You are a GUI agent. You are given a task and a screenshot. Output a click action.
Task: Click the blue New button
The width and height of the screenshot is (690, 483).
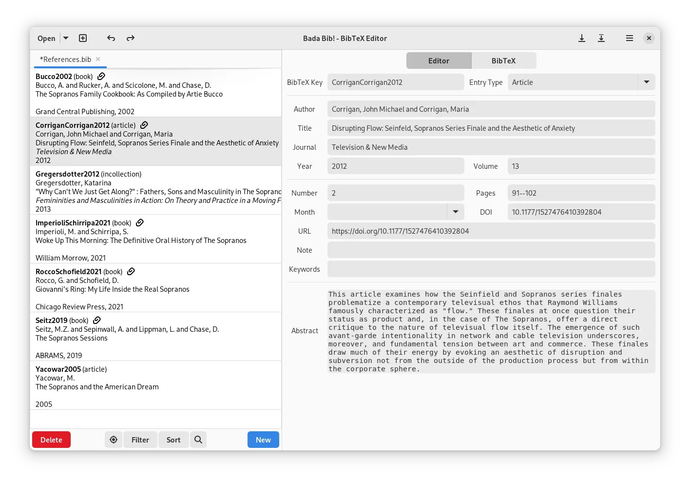[263, 440]
